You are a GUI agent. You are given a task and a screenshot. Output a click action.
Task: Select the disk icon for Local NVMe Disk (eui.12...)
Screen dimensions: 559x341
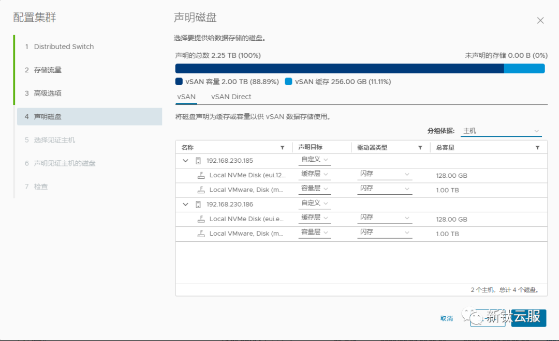coord(202,175)
